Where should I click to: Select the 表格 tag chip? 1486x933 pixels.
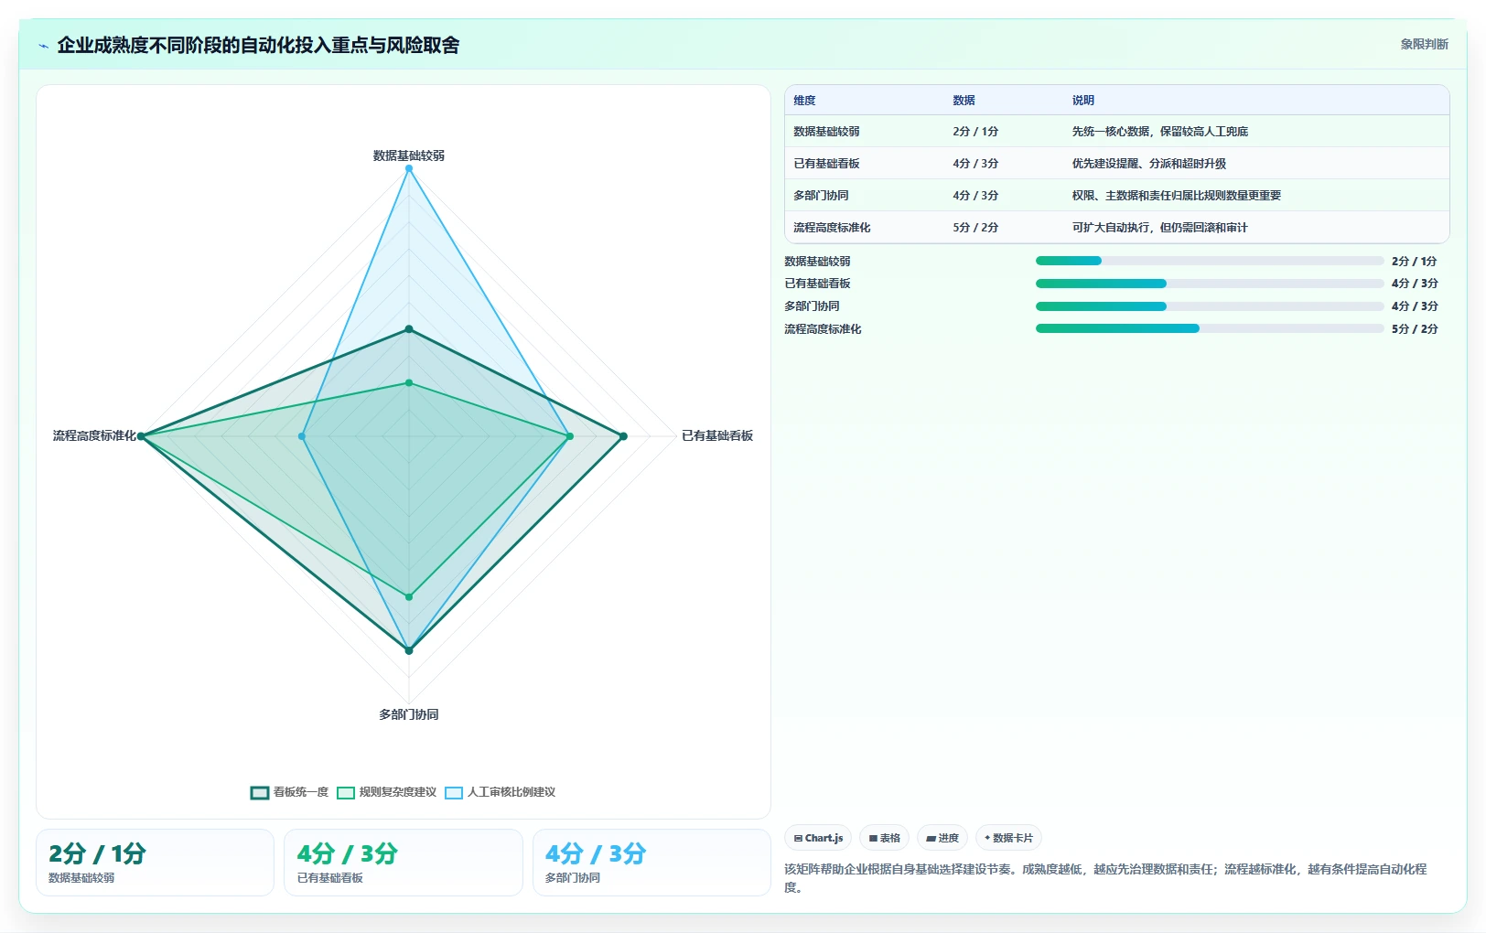(884, 838)
